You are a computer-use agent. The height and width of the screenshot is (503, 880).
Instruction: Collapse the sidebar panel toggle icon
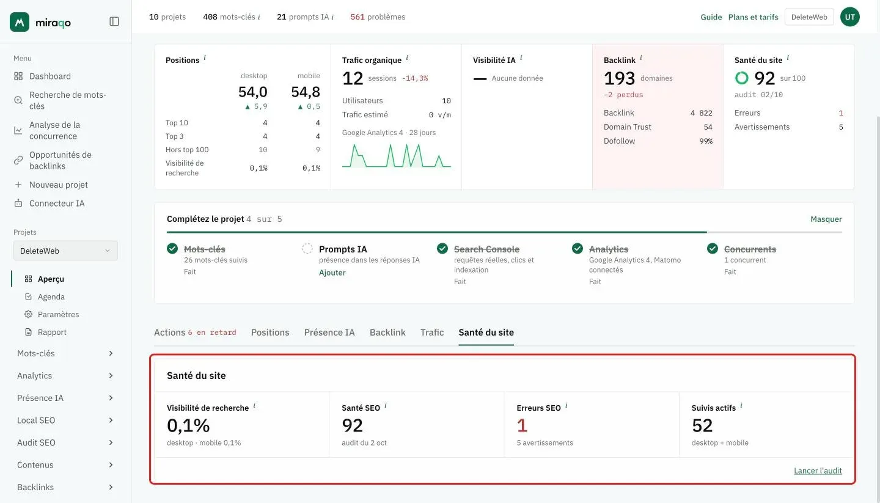tap(114, 21)
